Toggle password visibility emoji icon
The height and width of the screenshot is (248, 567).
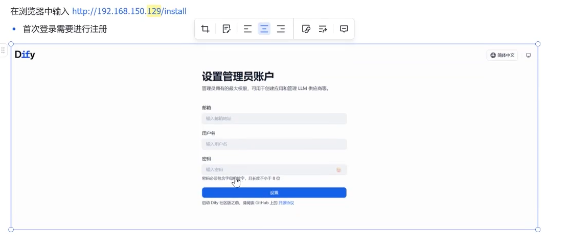click(x=339, y=169)
